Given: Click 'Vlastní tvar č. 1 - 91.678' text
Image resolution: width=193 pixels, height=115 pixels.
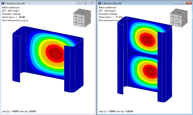Looking at the screenshot, I should [x=110, y=17].
